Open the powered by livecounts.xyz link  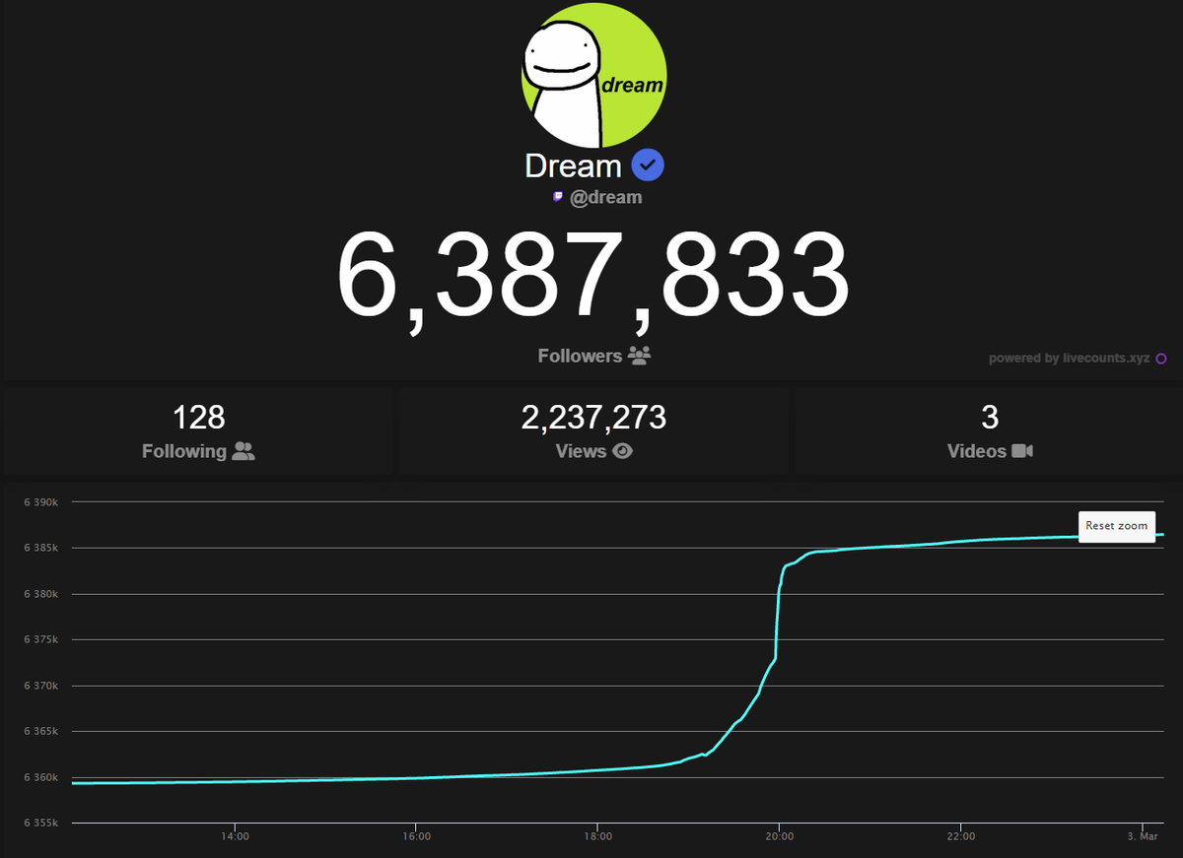[x=1070, y=359]
